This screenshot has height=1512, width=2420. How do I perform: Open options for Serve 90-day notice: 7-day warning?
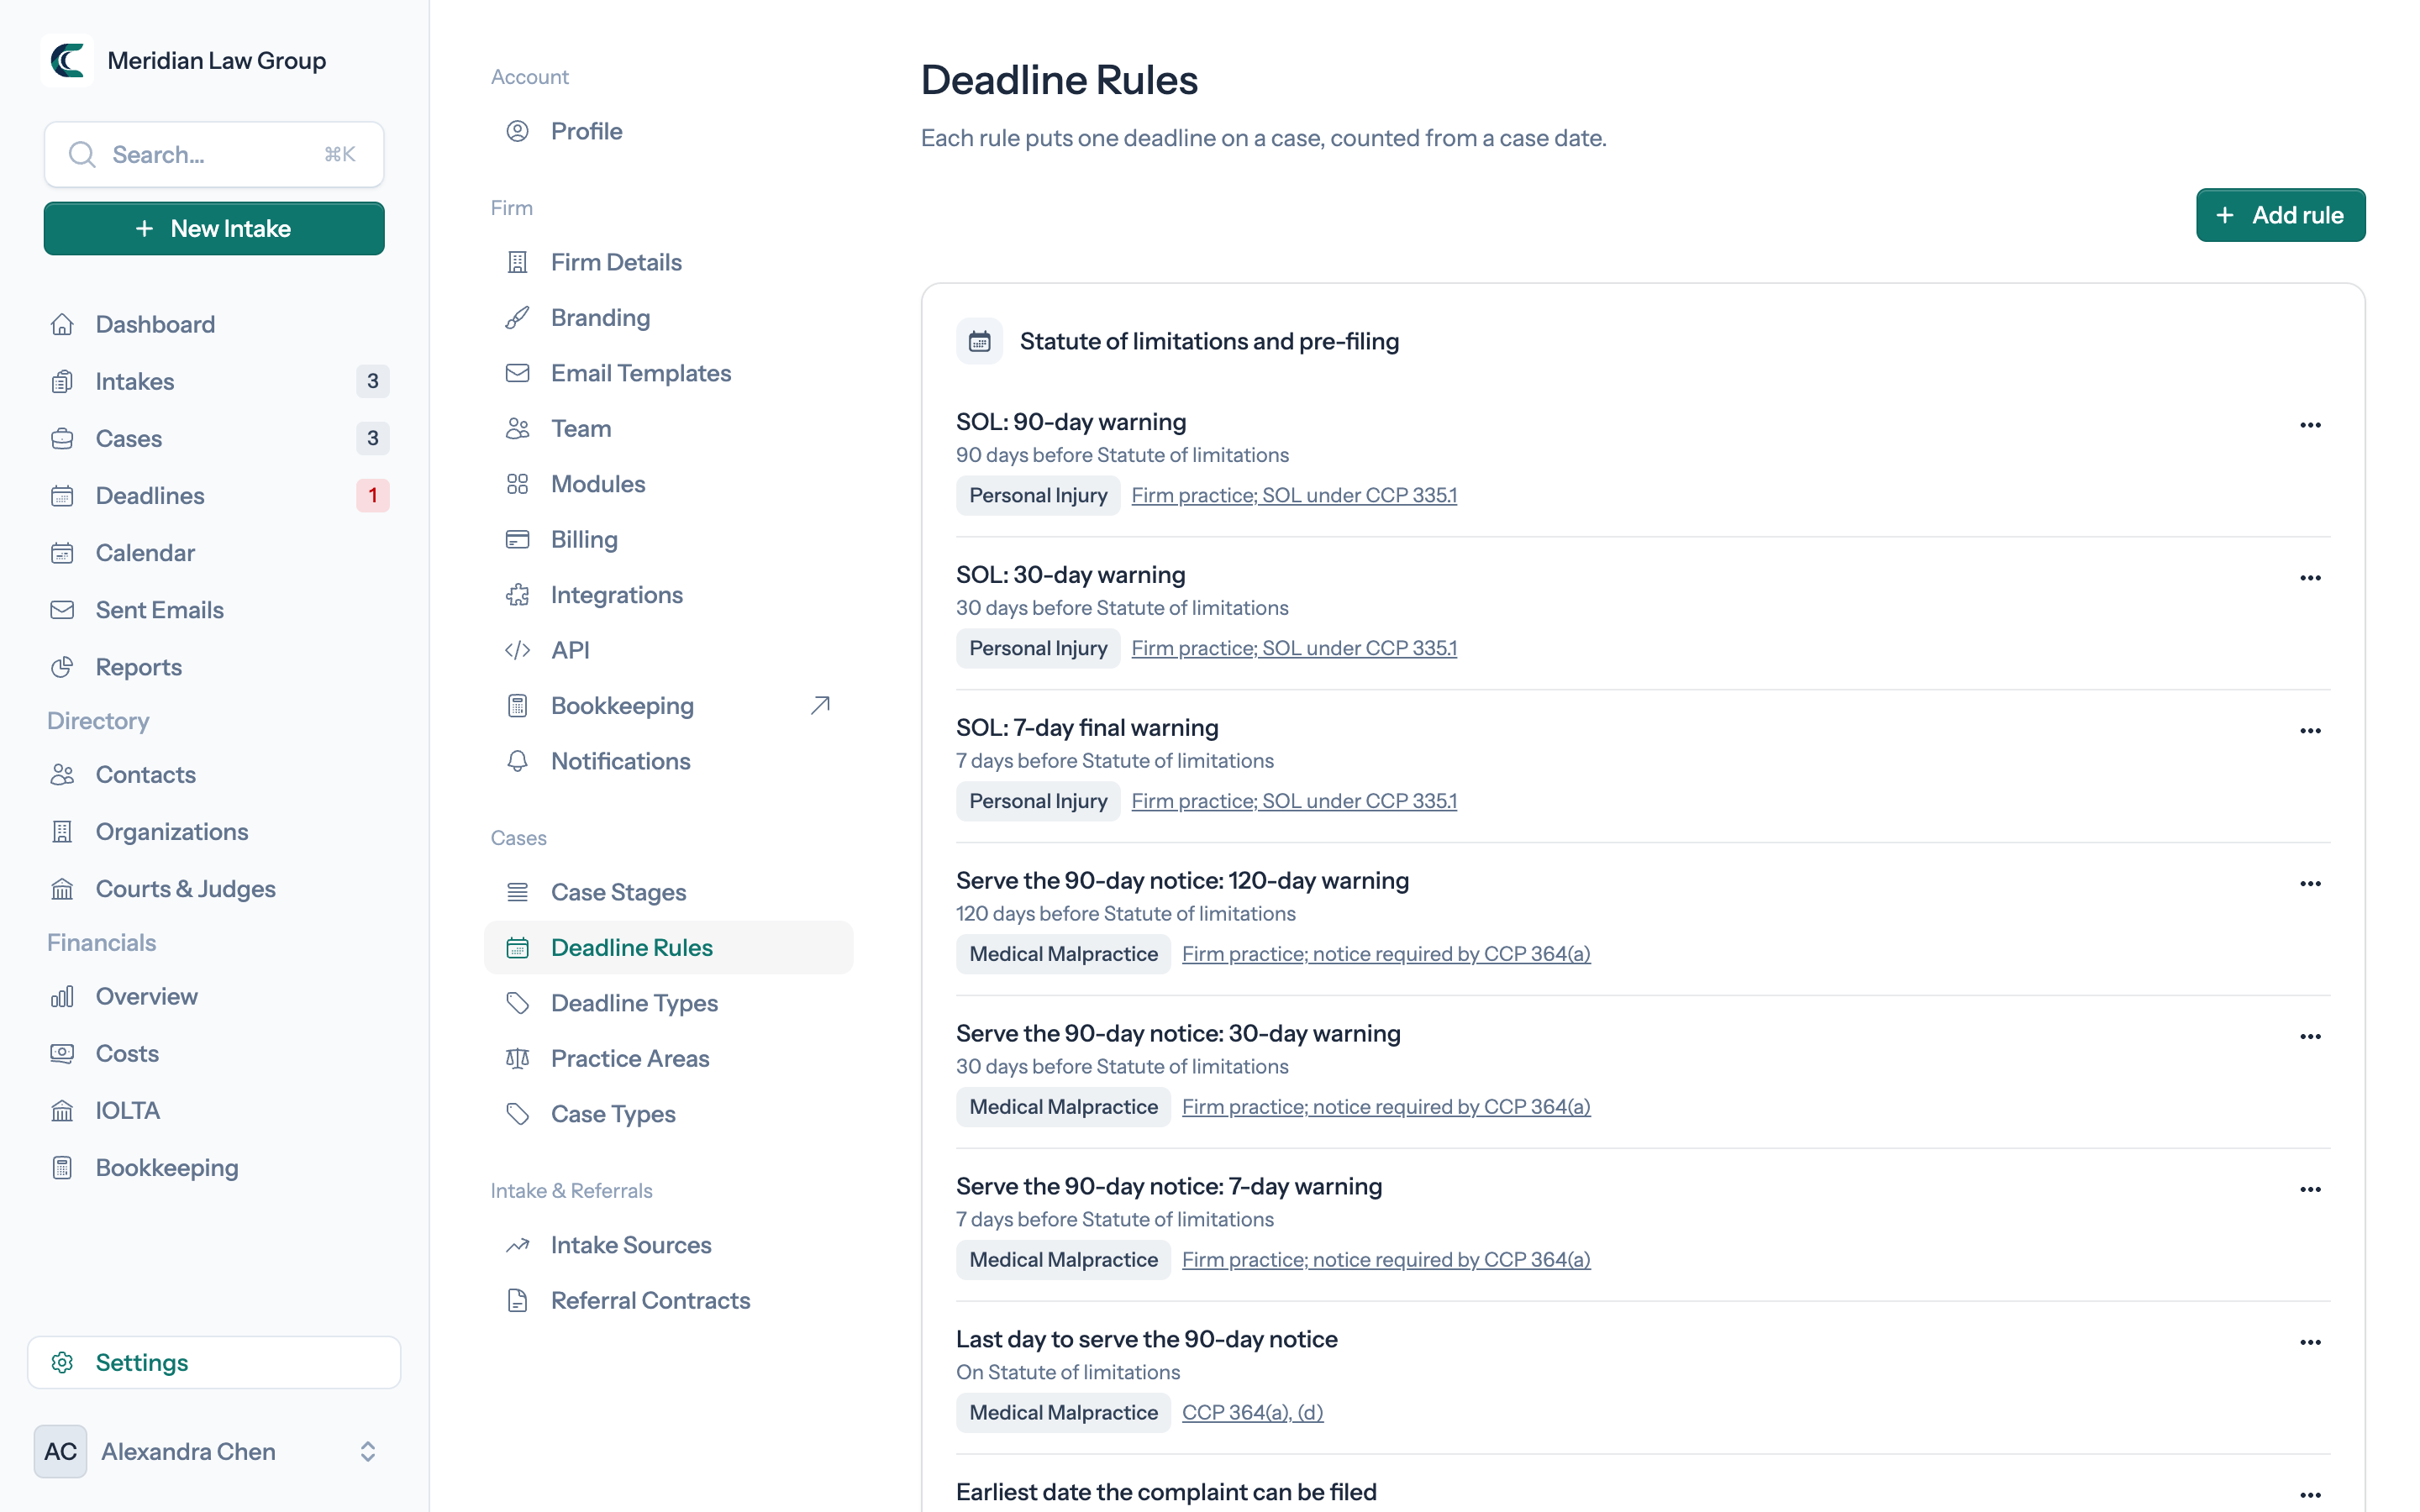[x=2310, y=1189]
